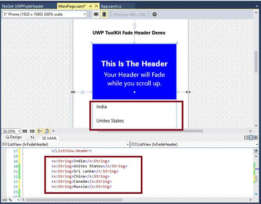261x204 pixels.
Task: Place cursor on the India string line
Action: [x=81, y=161]
